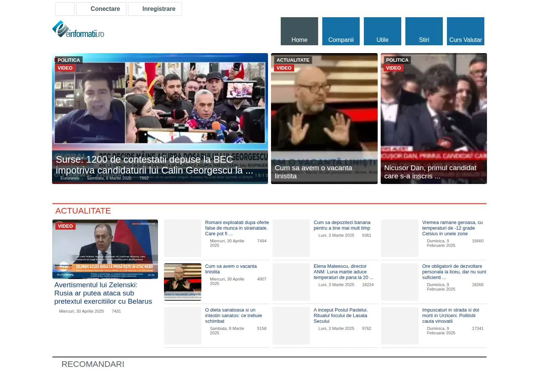The height and width of the screenshot is (374, 539).
Task: Open 'Ore obligatorii de dezvoltare personala' article
Action: pos(454,272)
